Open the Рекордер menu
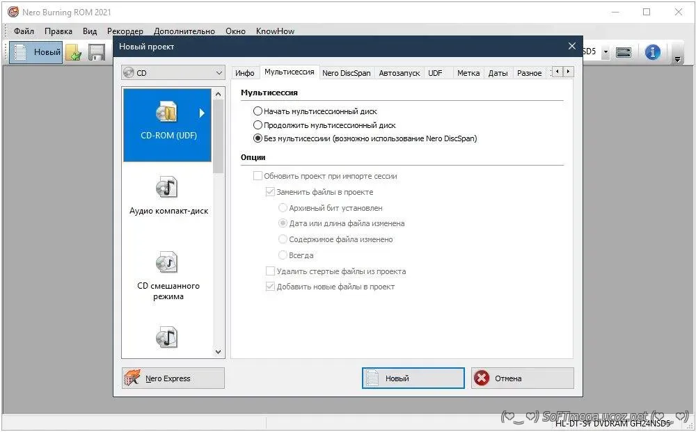 [125, 31]
